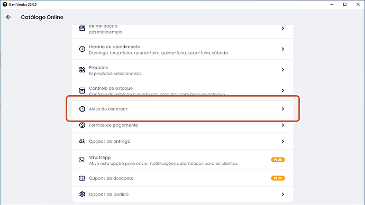Click the PLUS badge on Cupons de desconto
This screenshot has width=365, height=205.
[x=278, y=178]
